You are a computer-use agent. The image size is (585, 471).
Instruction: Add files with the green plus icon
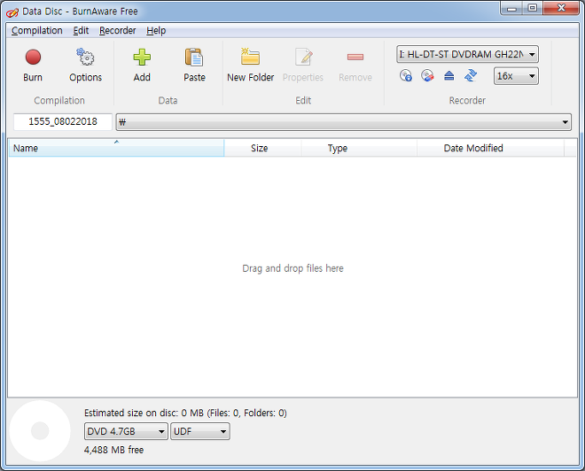pos(142,65)
